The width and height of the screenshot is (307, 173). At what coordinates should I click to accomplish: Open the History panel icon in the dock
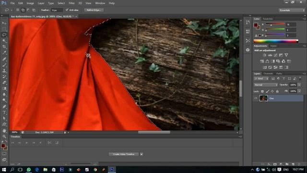point(248,22)
